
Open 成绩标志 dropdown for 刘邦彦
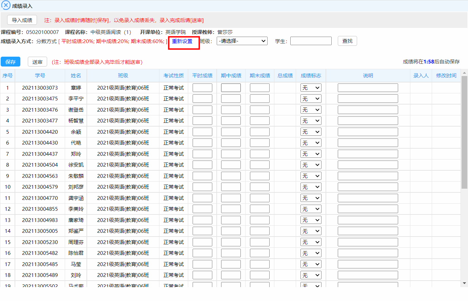pos(311,187)
